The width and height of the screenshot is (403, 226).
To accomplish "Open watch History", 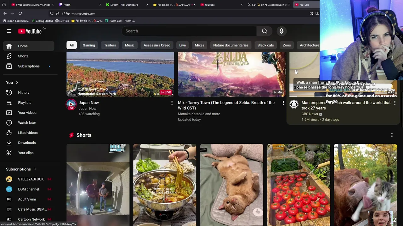I will (x=29, y=93).
